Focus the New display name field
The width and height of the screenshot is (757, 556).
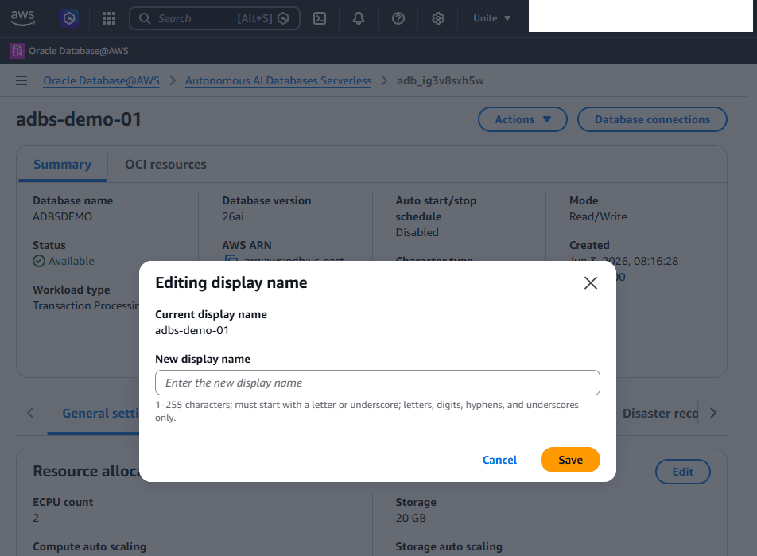point(378,383)
